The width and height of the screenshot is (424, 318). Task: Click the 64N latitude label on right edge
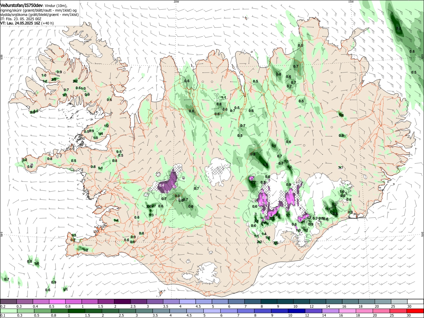[422, 234]
